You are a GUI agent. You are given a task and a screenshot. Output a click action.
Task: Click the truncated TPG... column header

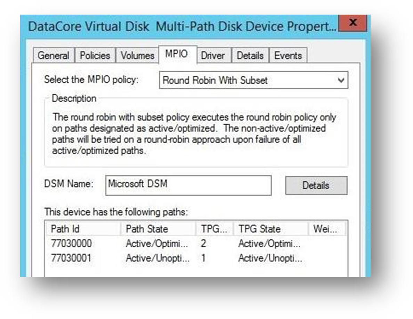pos(214,229)
